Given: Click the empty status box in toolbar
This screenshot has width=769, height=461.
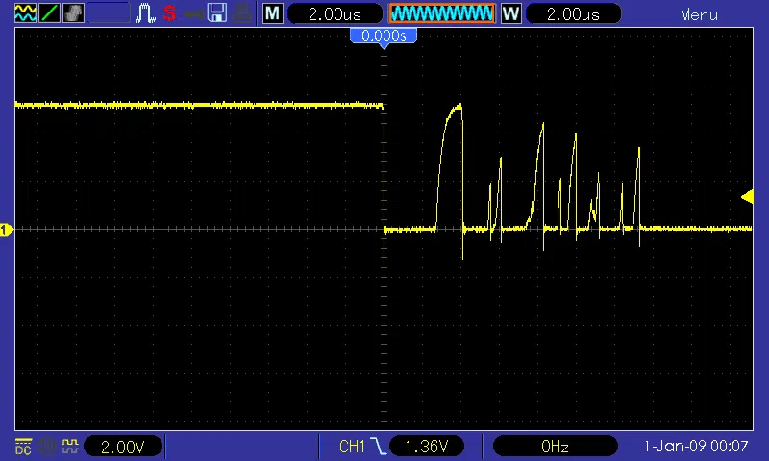Looking at the screenshot, I should click(109, 13).
